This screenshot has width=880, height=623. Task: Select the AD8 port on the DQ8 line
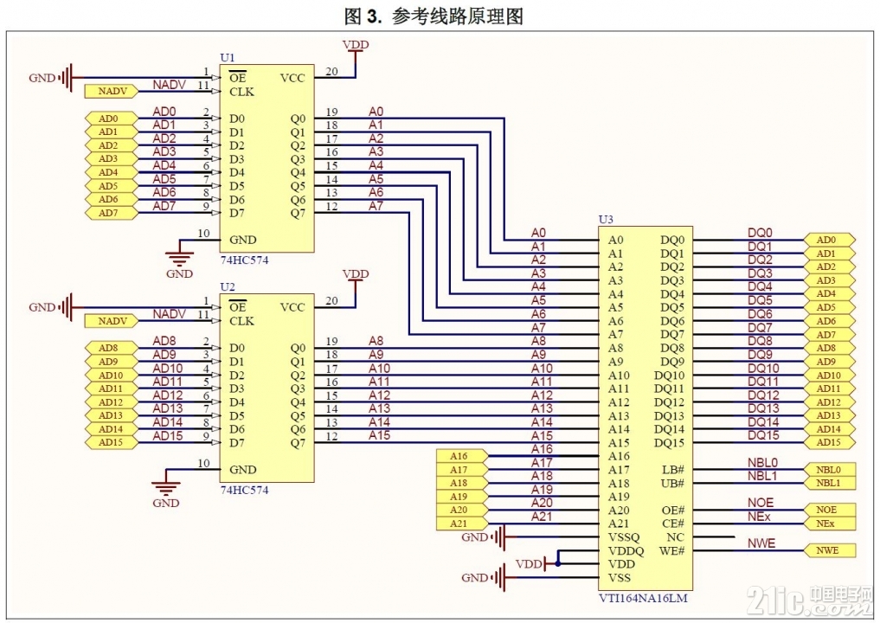[x=830, y=348]
